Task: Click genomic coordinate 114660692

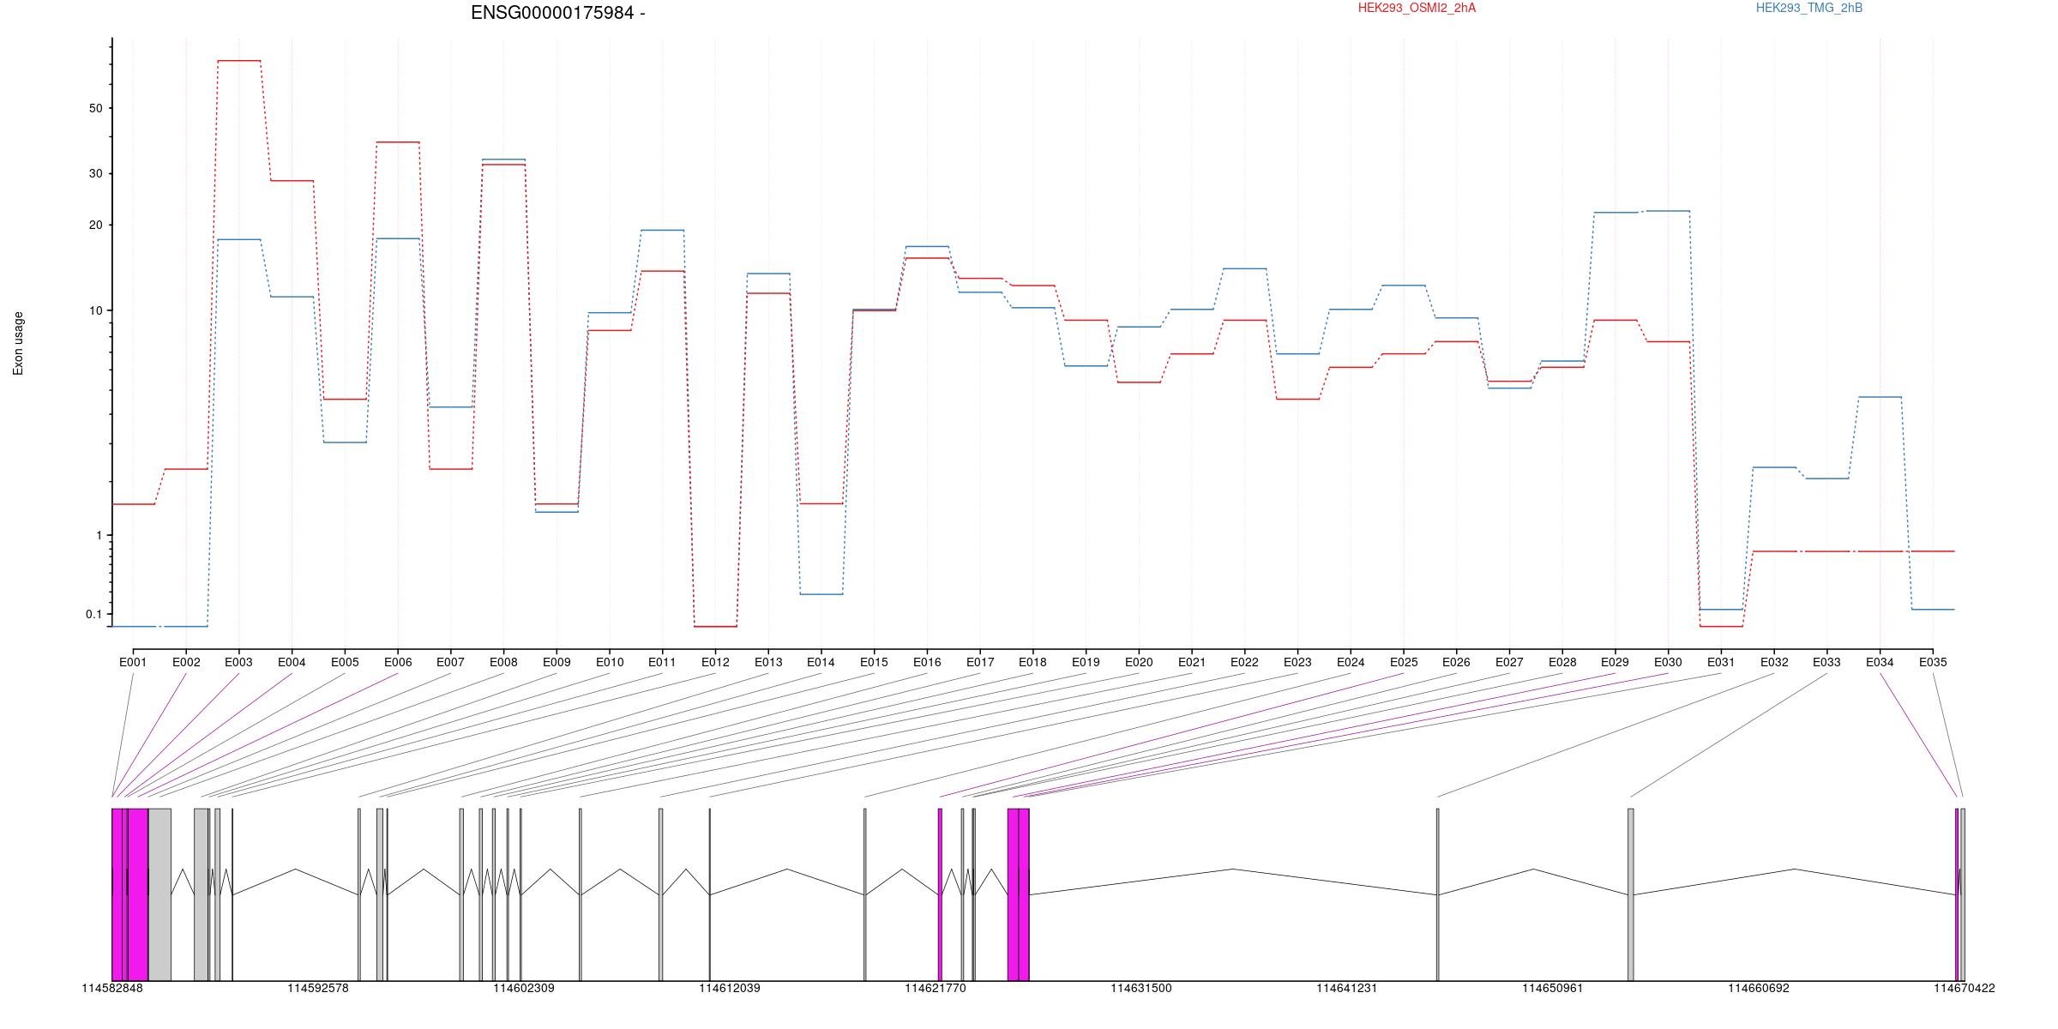Action: click(1759, 988)
